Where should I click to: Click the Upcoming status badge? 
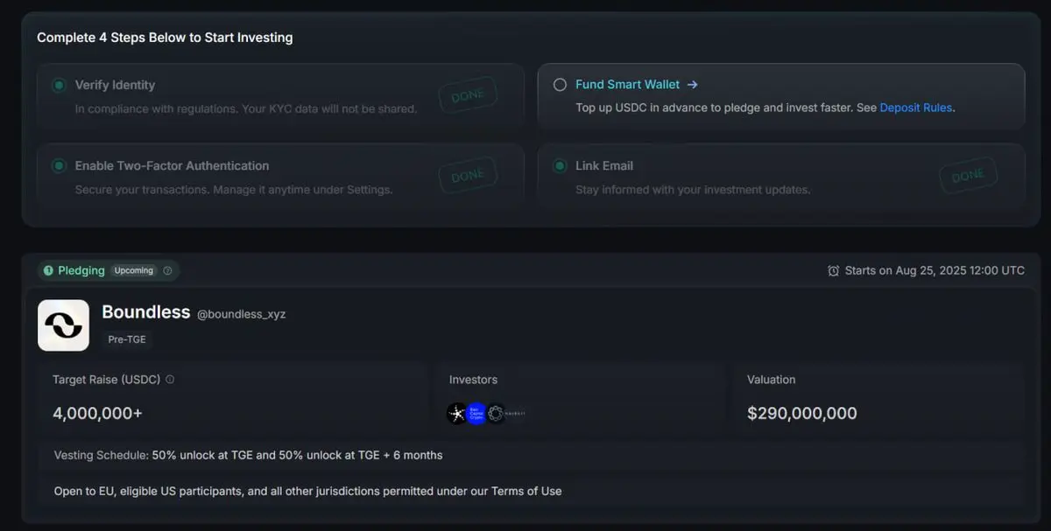[134, 270]
